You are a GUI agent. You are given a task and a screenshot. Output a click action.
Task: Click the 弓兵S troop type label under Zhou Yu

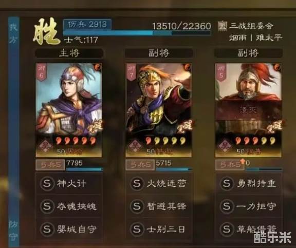coord(50,165)
